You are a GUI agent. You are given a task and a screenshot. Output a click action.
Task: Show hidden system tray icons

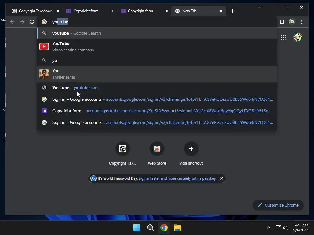pyautogui.click(x=269, y=228)
